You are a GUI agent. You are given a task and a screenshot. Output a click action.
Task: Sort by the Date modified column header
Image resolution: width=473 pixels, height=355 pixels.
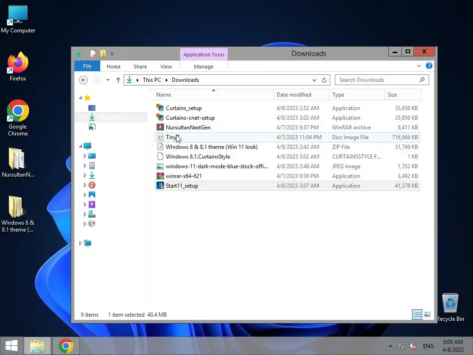[x=301, y=94]
